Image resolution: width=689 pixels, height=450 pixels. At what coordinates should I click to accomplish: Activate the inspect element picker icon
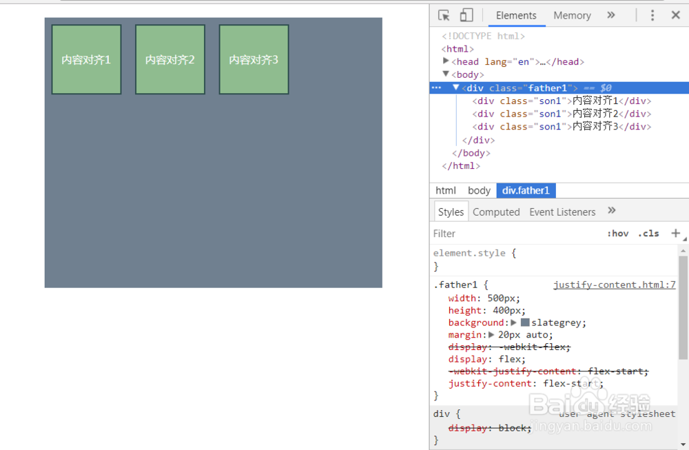pyautogui.click(x=444, y=15)
